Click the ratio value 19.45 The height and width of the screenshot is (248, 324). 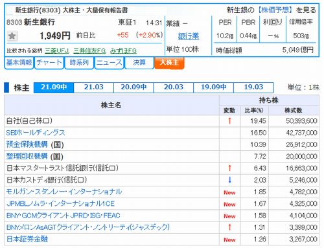[x=259, y=121]
